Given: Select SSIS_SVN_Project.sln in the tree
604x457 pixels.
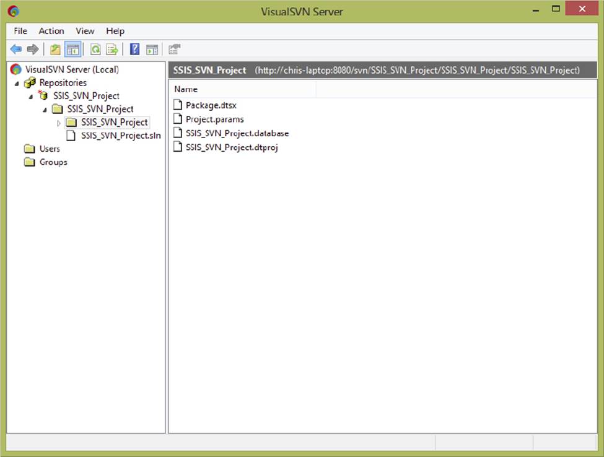Looking at the screenshot, I should tap(121, 136).
